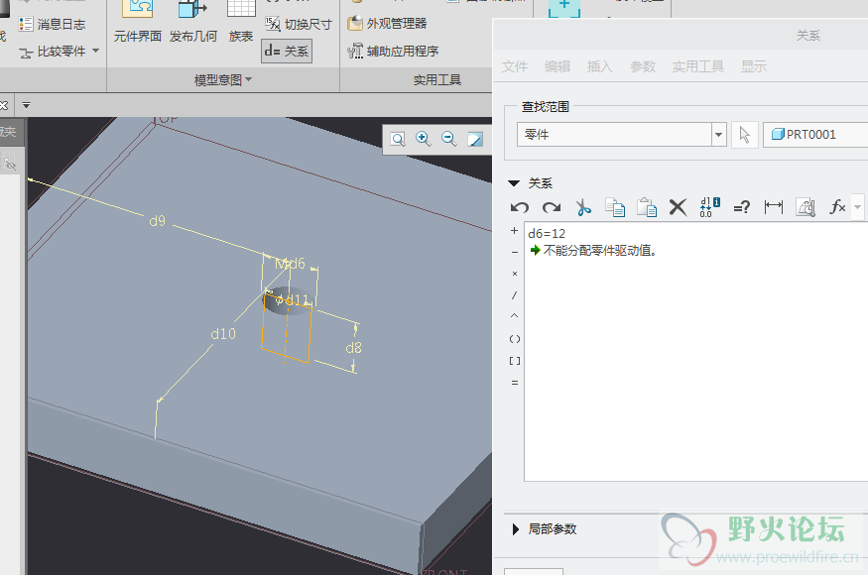The width and height of the screenshot is (868, 575).
Task: Insert square brackets into relations
Action: (x=514, y=360)
